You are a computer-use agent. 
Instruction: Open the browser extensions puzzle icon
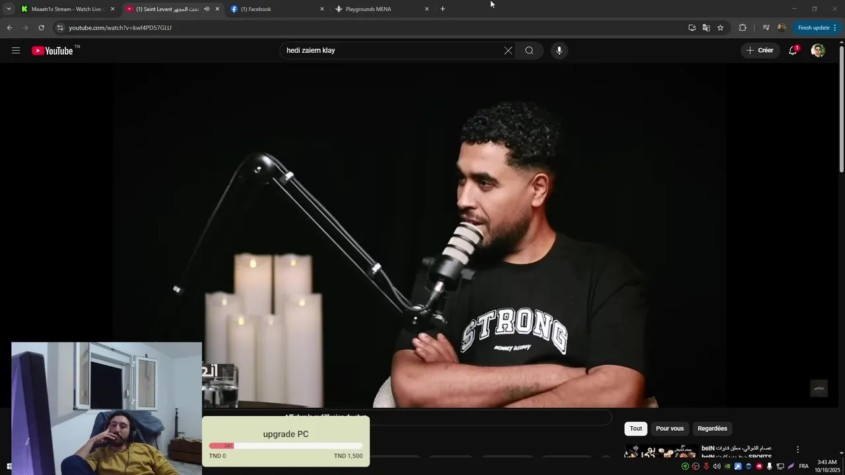pos(743,28)
